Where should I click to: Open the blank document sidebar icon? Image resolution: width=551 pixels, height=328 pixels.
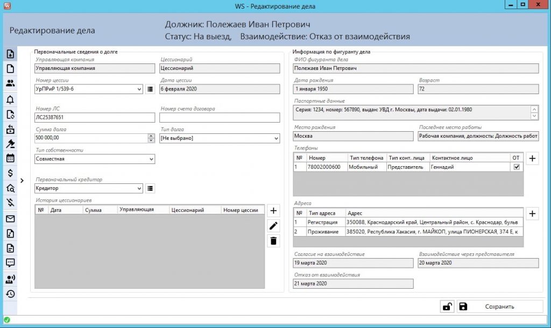click(10, 68)
